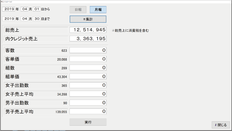The width and height of the screenshot is (232, 131).
Task: Click the 内クレジット売上 label
Action: pyautogui.click(x=21, y=39)
